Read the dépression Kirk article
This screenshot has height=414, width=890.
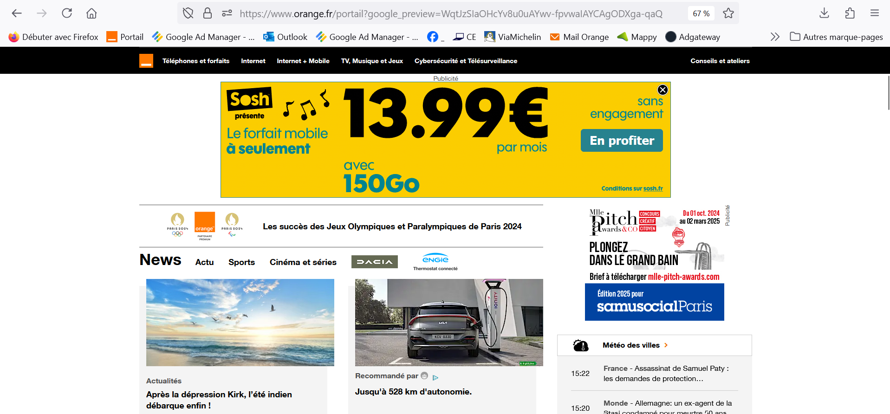pyautogui.click(x=219, y=400)
